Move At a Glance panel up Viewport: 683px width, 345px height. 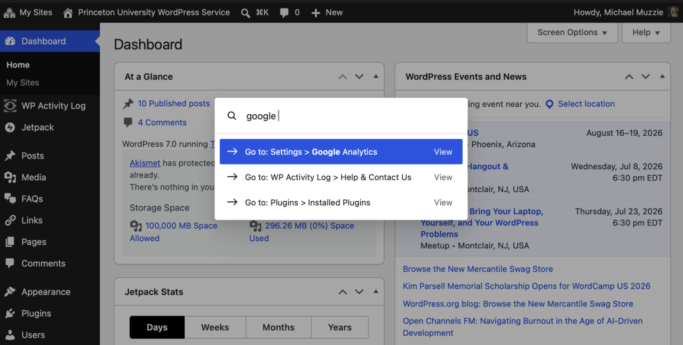pos(343,77)
